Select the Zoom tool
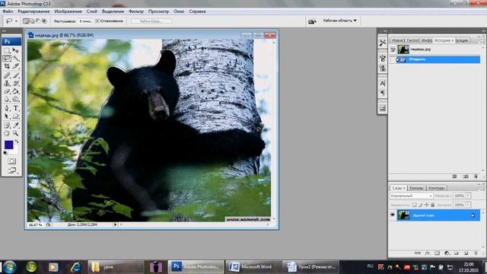The image size is (487, 274). (15, 134)
